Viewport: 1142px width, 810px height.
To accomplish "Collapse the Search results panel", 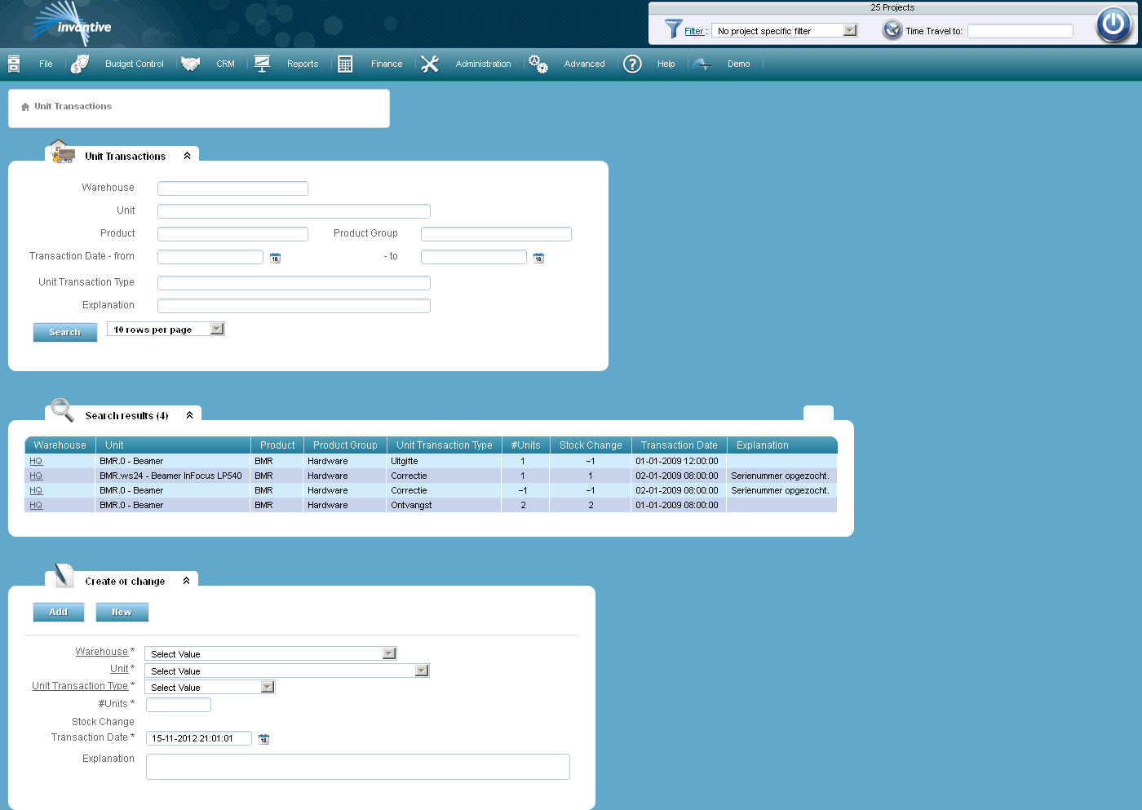I will (x=191, y=414).
